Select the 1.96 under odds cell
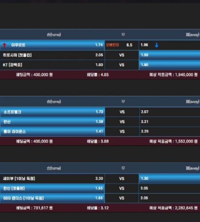This screenshot has height=222, width=200. click(x=169, y=45)
